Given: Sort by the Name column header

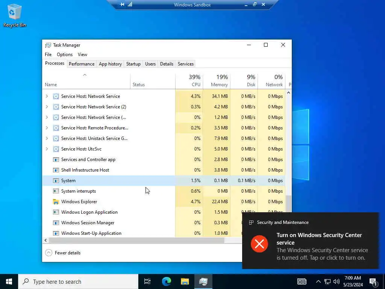Looking at the screenshot, I should [86, 81].
